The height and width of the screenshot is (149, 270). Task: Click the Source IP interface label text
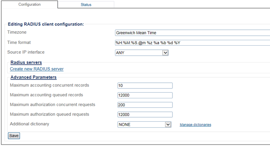point(26,52)
